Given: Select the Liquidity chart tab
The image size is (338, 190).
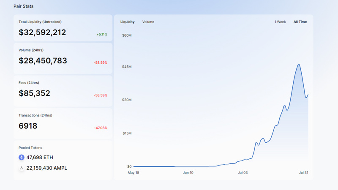Looking at the screenshot, I should point(127,22).
